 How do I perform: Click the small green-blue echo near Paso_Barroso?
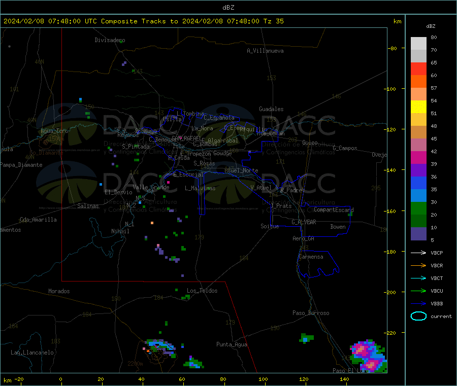[306, 338]
